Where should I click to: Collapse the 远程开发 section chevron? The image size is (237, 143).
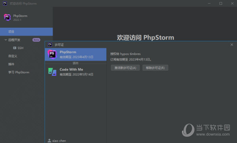[6, 40]
